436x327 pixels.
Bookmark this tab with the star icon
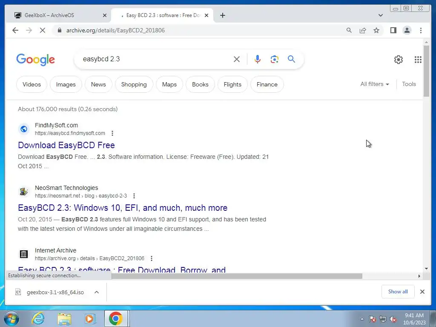[x=376, y=30]
